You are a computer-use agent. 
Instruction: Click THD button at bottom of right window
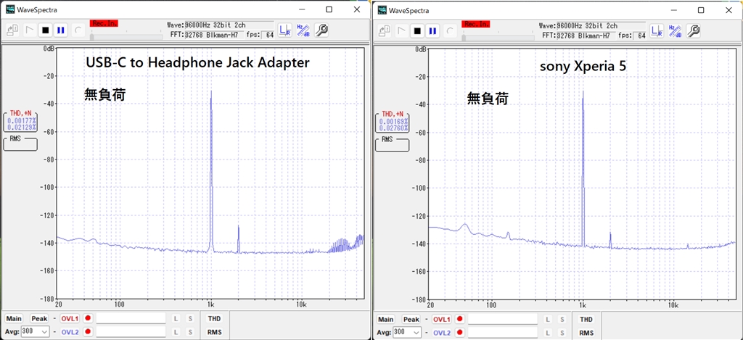(586, 320)
